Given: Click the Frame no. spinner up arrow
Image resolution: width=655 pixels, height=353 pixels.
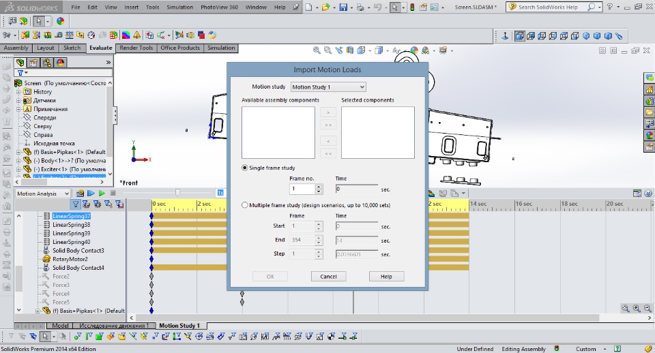Looking at the screenshot, I should (319, 187).
